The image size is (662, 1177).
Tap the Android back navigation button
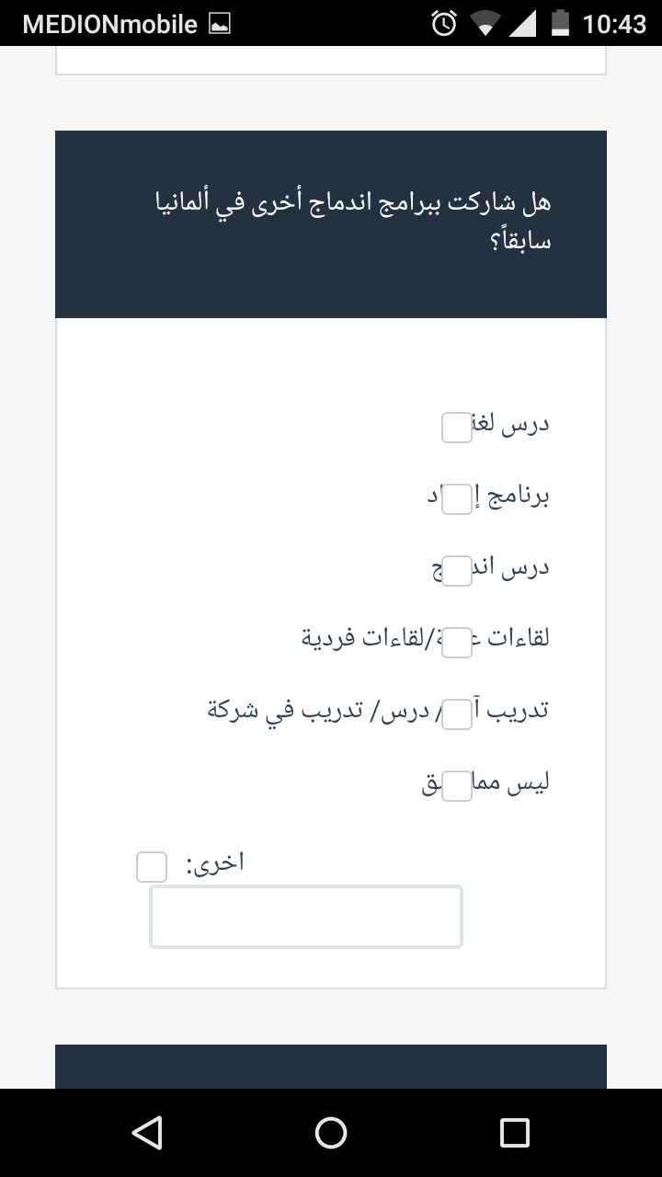(147, 1132)
